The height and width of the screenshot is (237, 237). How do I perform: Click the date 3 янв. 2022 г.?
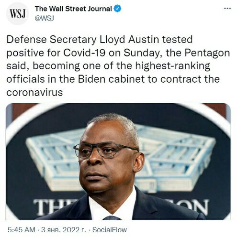click(x=64, y=230)
